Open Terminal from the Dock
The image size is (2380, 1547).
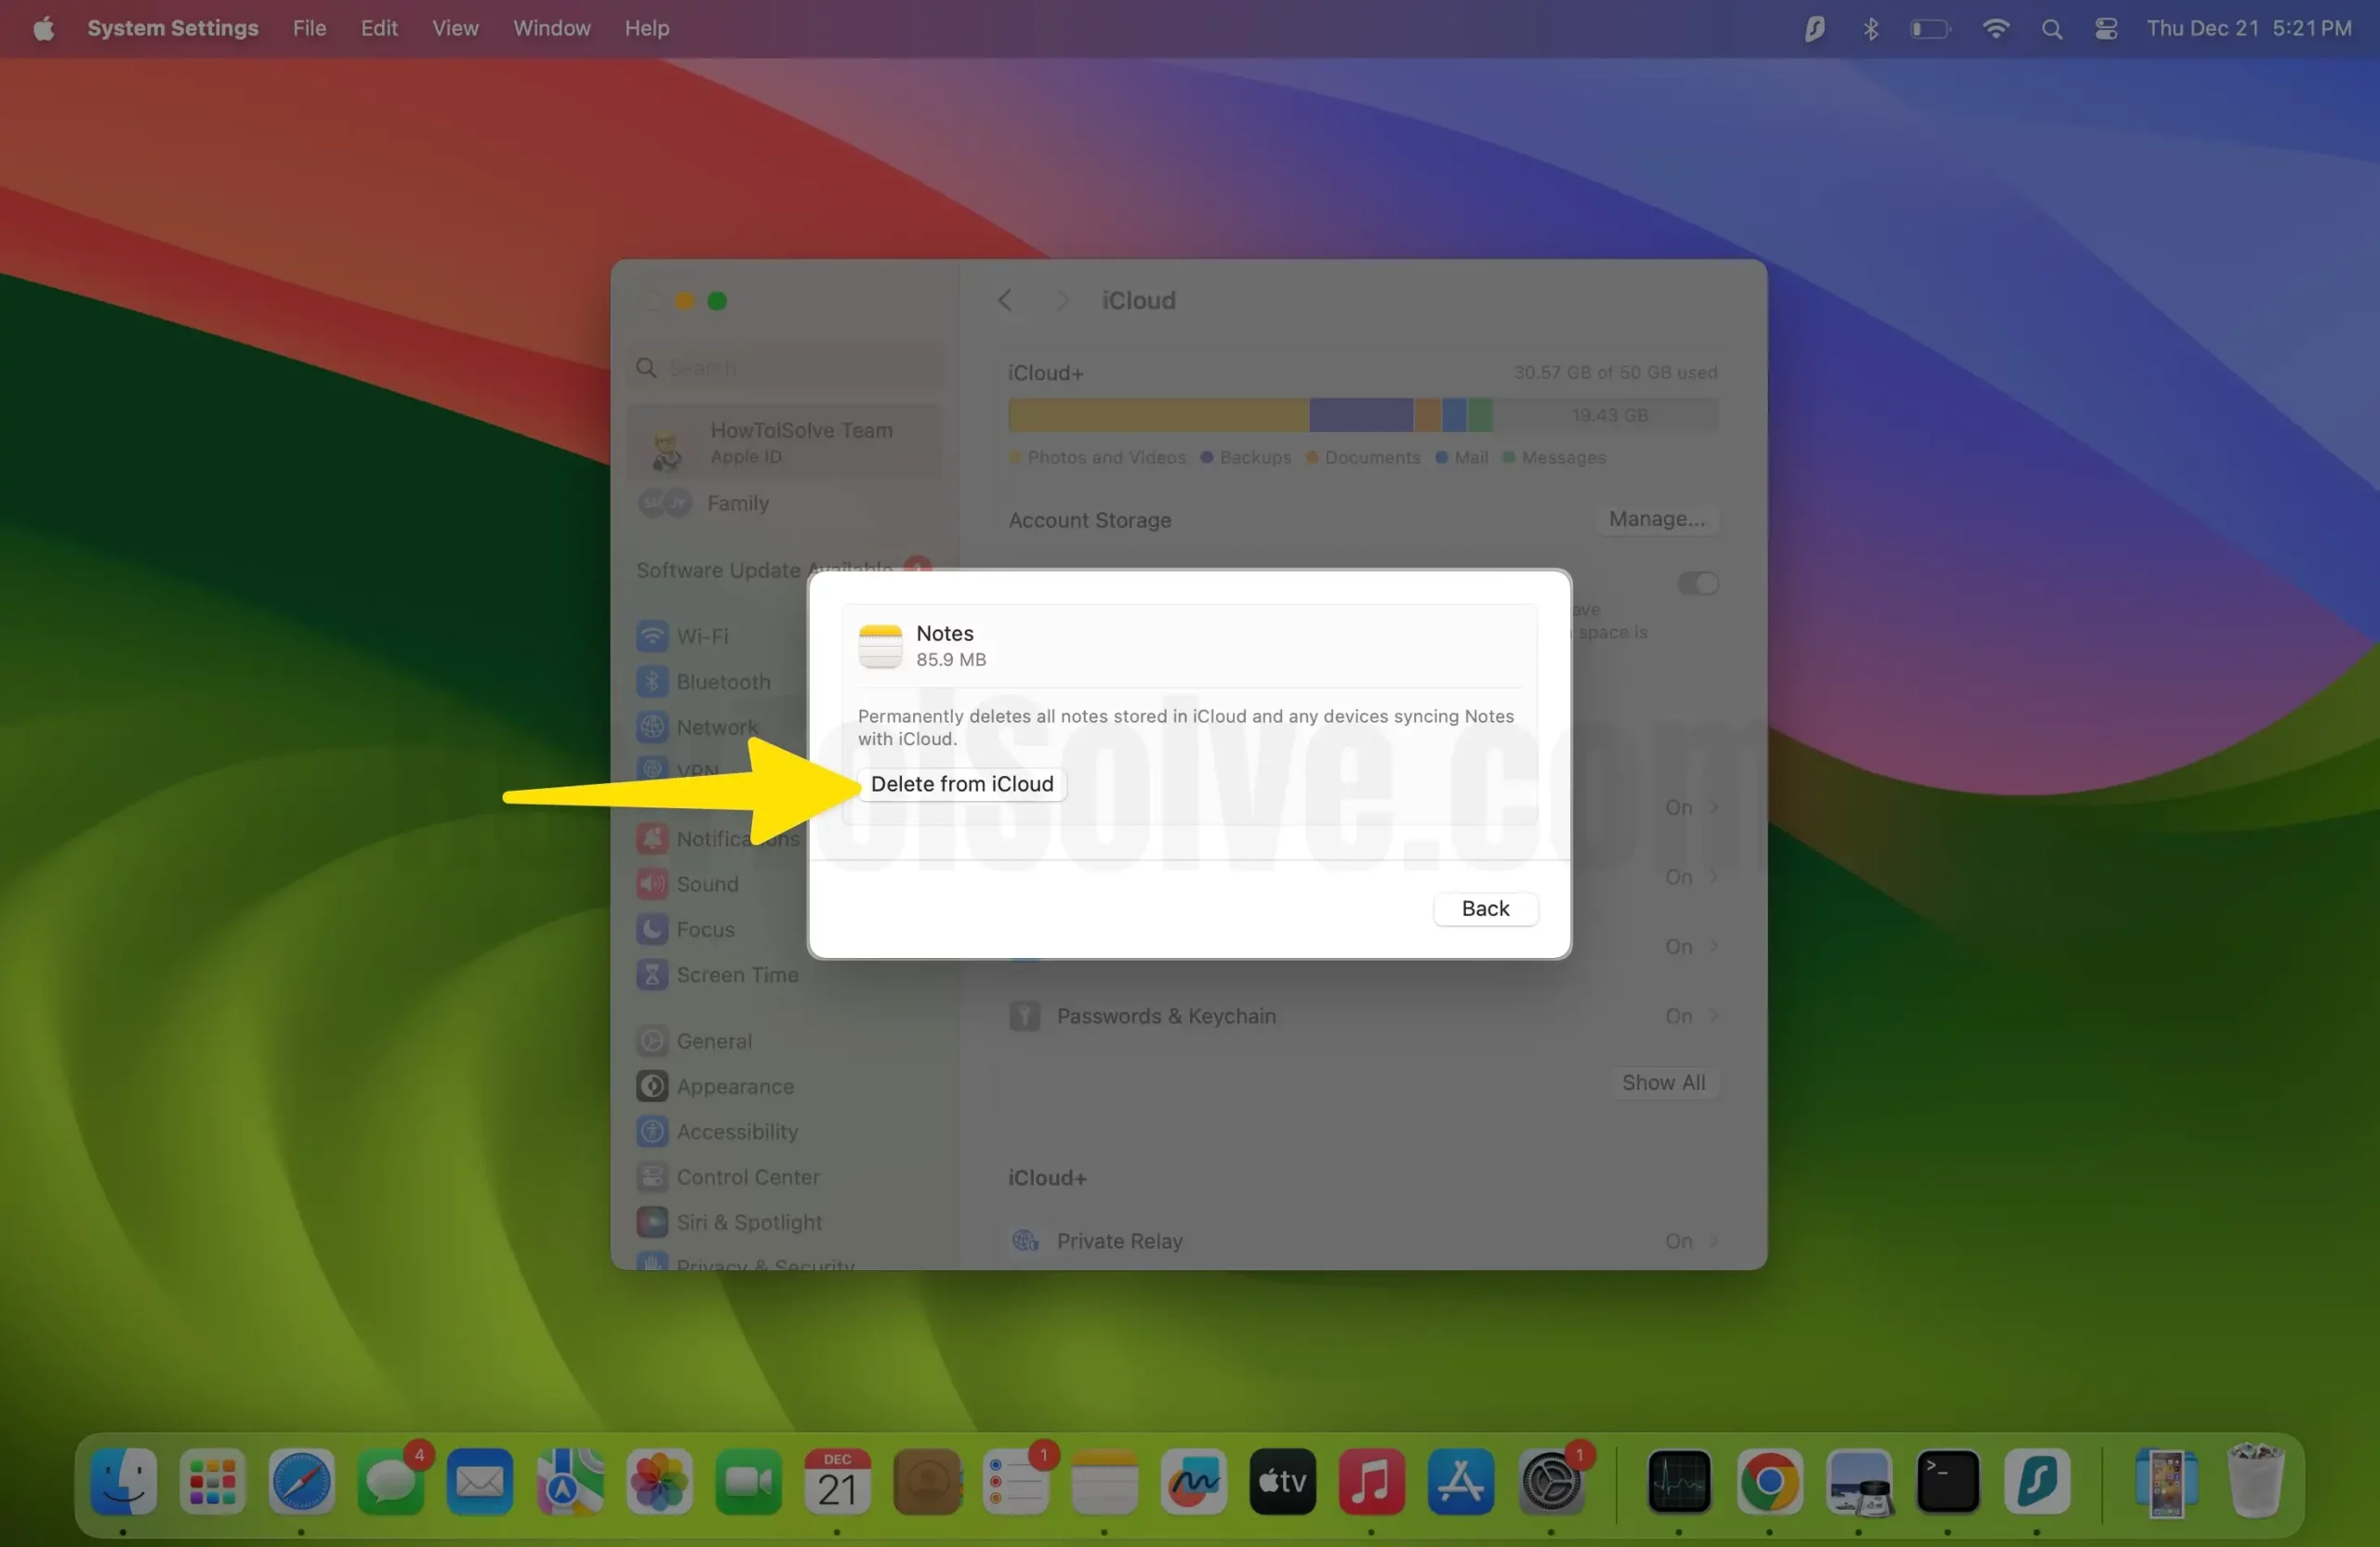[x=1947, y=1481]
